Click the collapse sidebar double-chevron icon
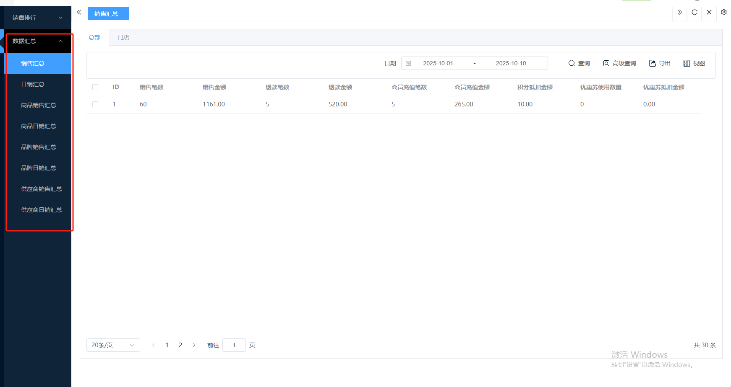Viewport: 731px width, 387px height. click(x=79, y=13)
